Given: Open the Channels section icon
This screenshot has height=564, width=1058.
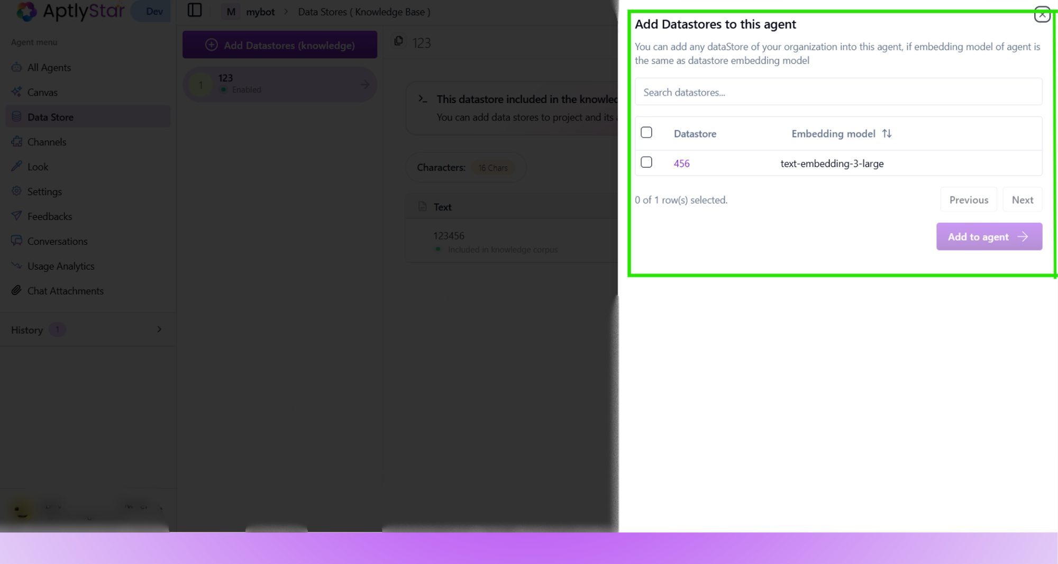Looking at the screenshot, I should [x=16, y=142].
